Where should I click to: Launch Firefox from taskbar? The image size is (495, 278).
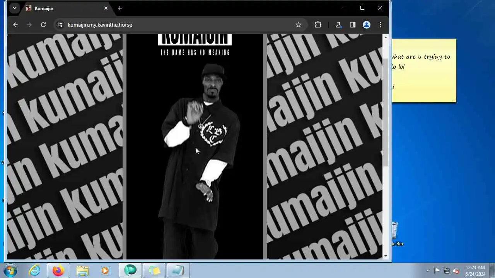click(58, 271)
